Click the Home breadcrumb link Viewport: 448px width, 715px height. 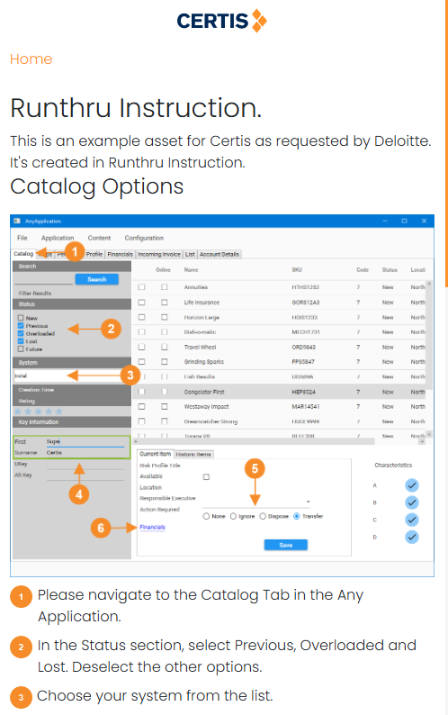(31, 59)
